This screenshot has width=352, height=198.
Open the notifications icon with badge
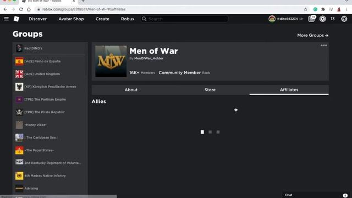312,19
